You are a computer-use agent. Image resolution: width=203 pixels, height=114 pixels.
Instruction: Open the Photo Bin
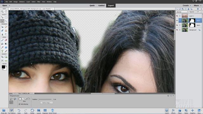pyautogui.click(x=4, y=111)
